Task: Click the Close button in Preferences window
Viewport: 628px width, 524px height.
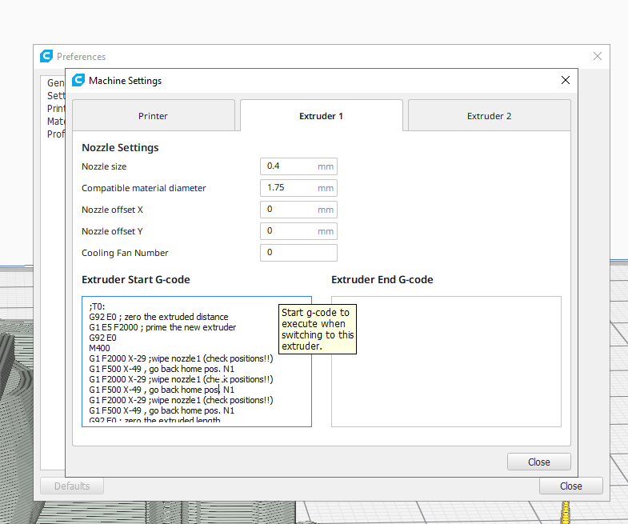Action: (x=570, y=486)
